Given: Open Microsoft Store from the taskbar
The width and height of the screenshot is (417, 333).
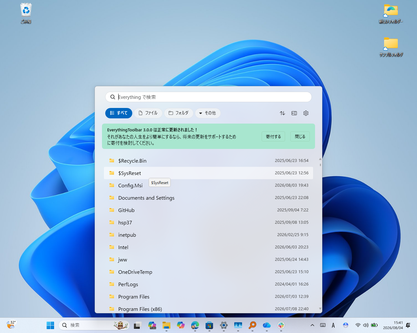Looking at the screenshot, I should pyautogui.click(x=209, y=325).
